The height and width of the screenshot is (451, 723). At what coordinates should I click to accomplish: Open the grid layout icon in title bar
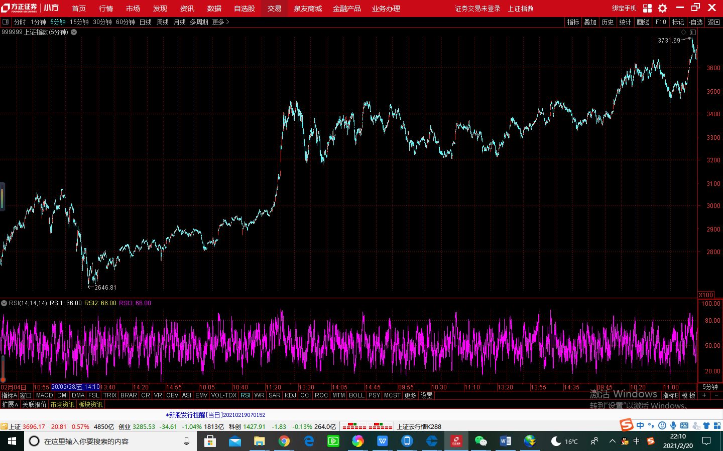click(648, 8)
